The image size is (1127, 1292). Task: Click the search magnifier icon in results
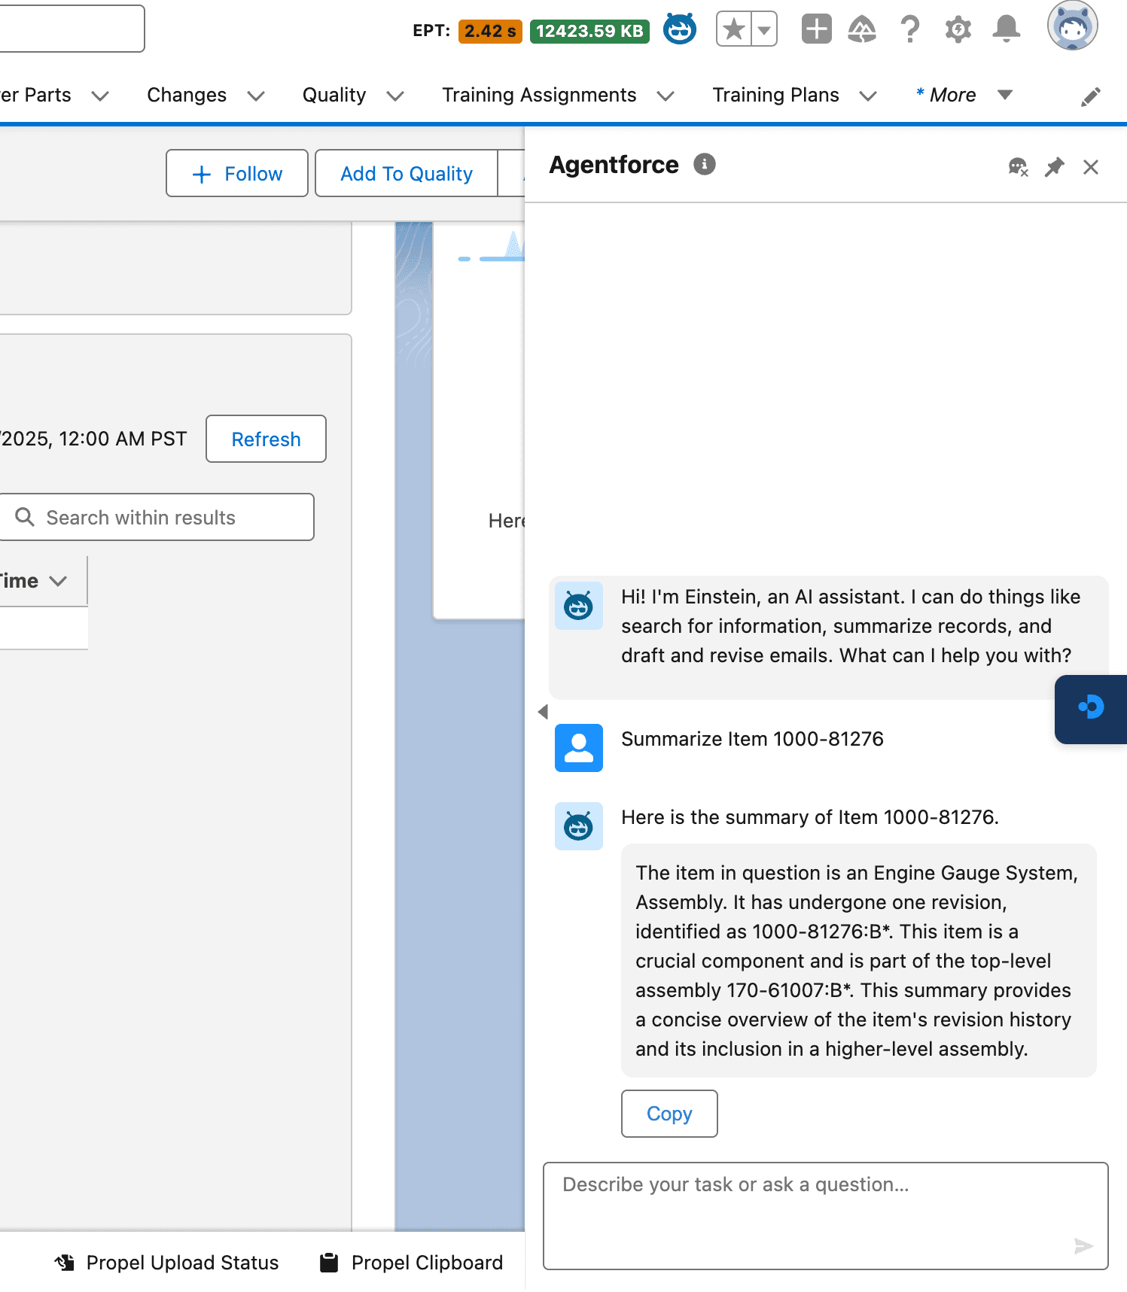[25, 517]
